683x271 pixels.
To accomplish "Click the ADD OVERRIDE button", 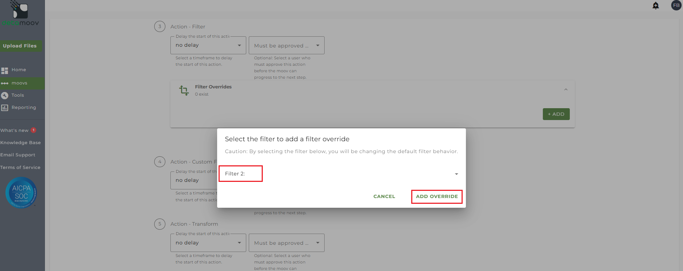I will [437, 197].
